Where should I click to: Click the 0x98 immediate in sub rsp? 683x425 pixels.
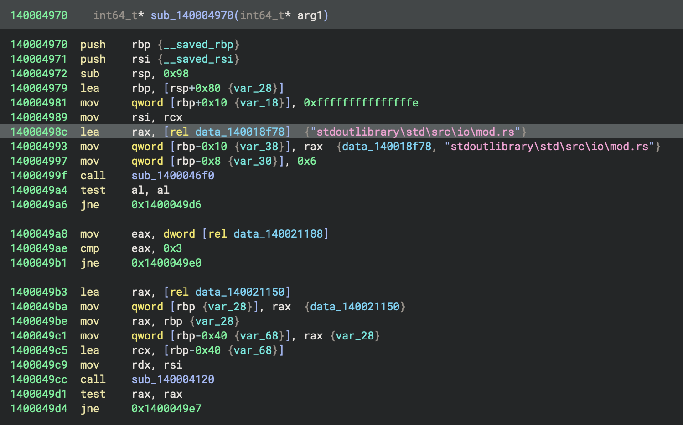(x=176, y=74)
